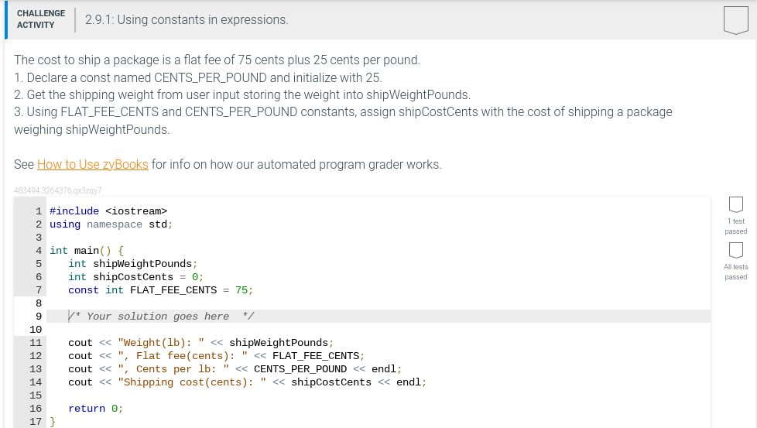The height and width of the screenshot is (428, 757).
Task: Click code line 'int shipWeightPounds;'
Action: pos(133,263)
